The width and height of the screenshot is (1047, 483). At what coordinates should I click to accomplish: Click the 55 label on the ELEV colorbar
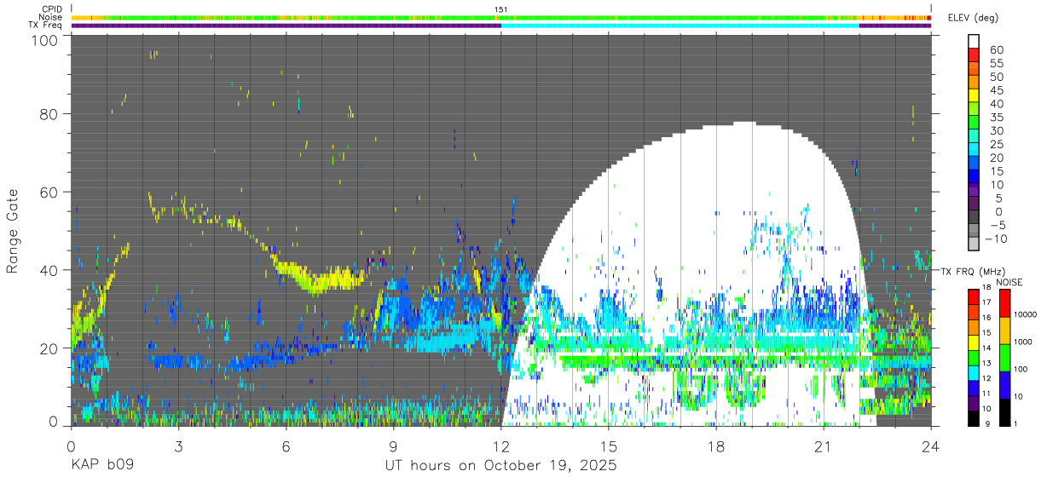[x=995, y=63]
